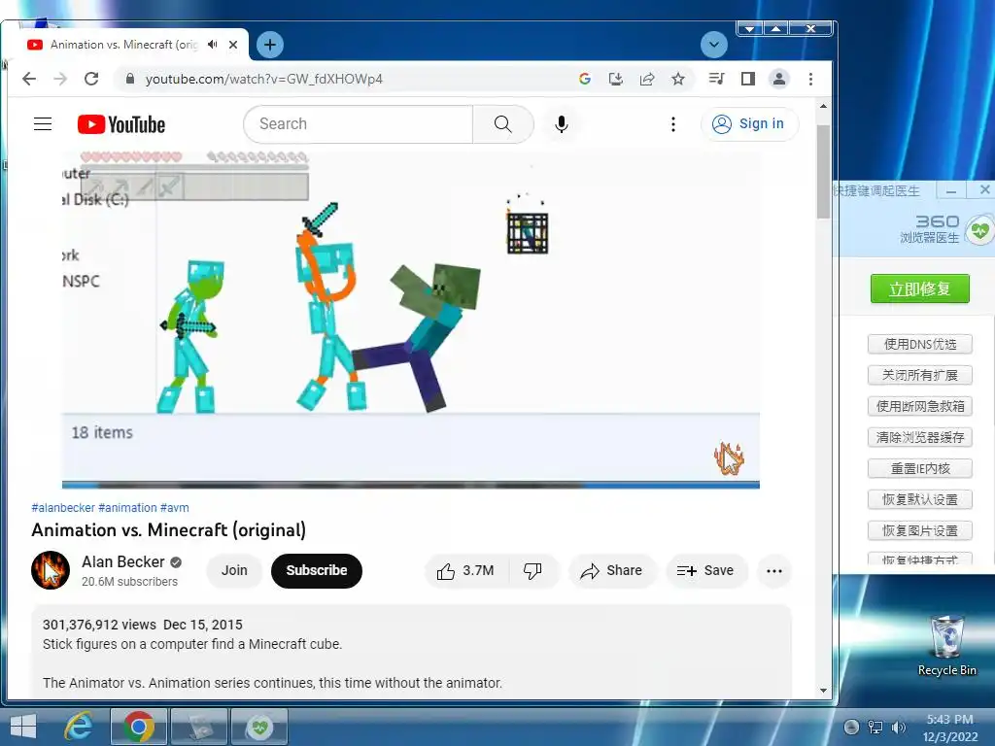Click 使用断网急救箱 in 360 panel
Viewport: 995px width, 746px height.
pos(920,406)
